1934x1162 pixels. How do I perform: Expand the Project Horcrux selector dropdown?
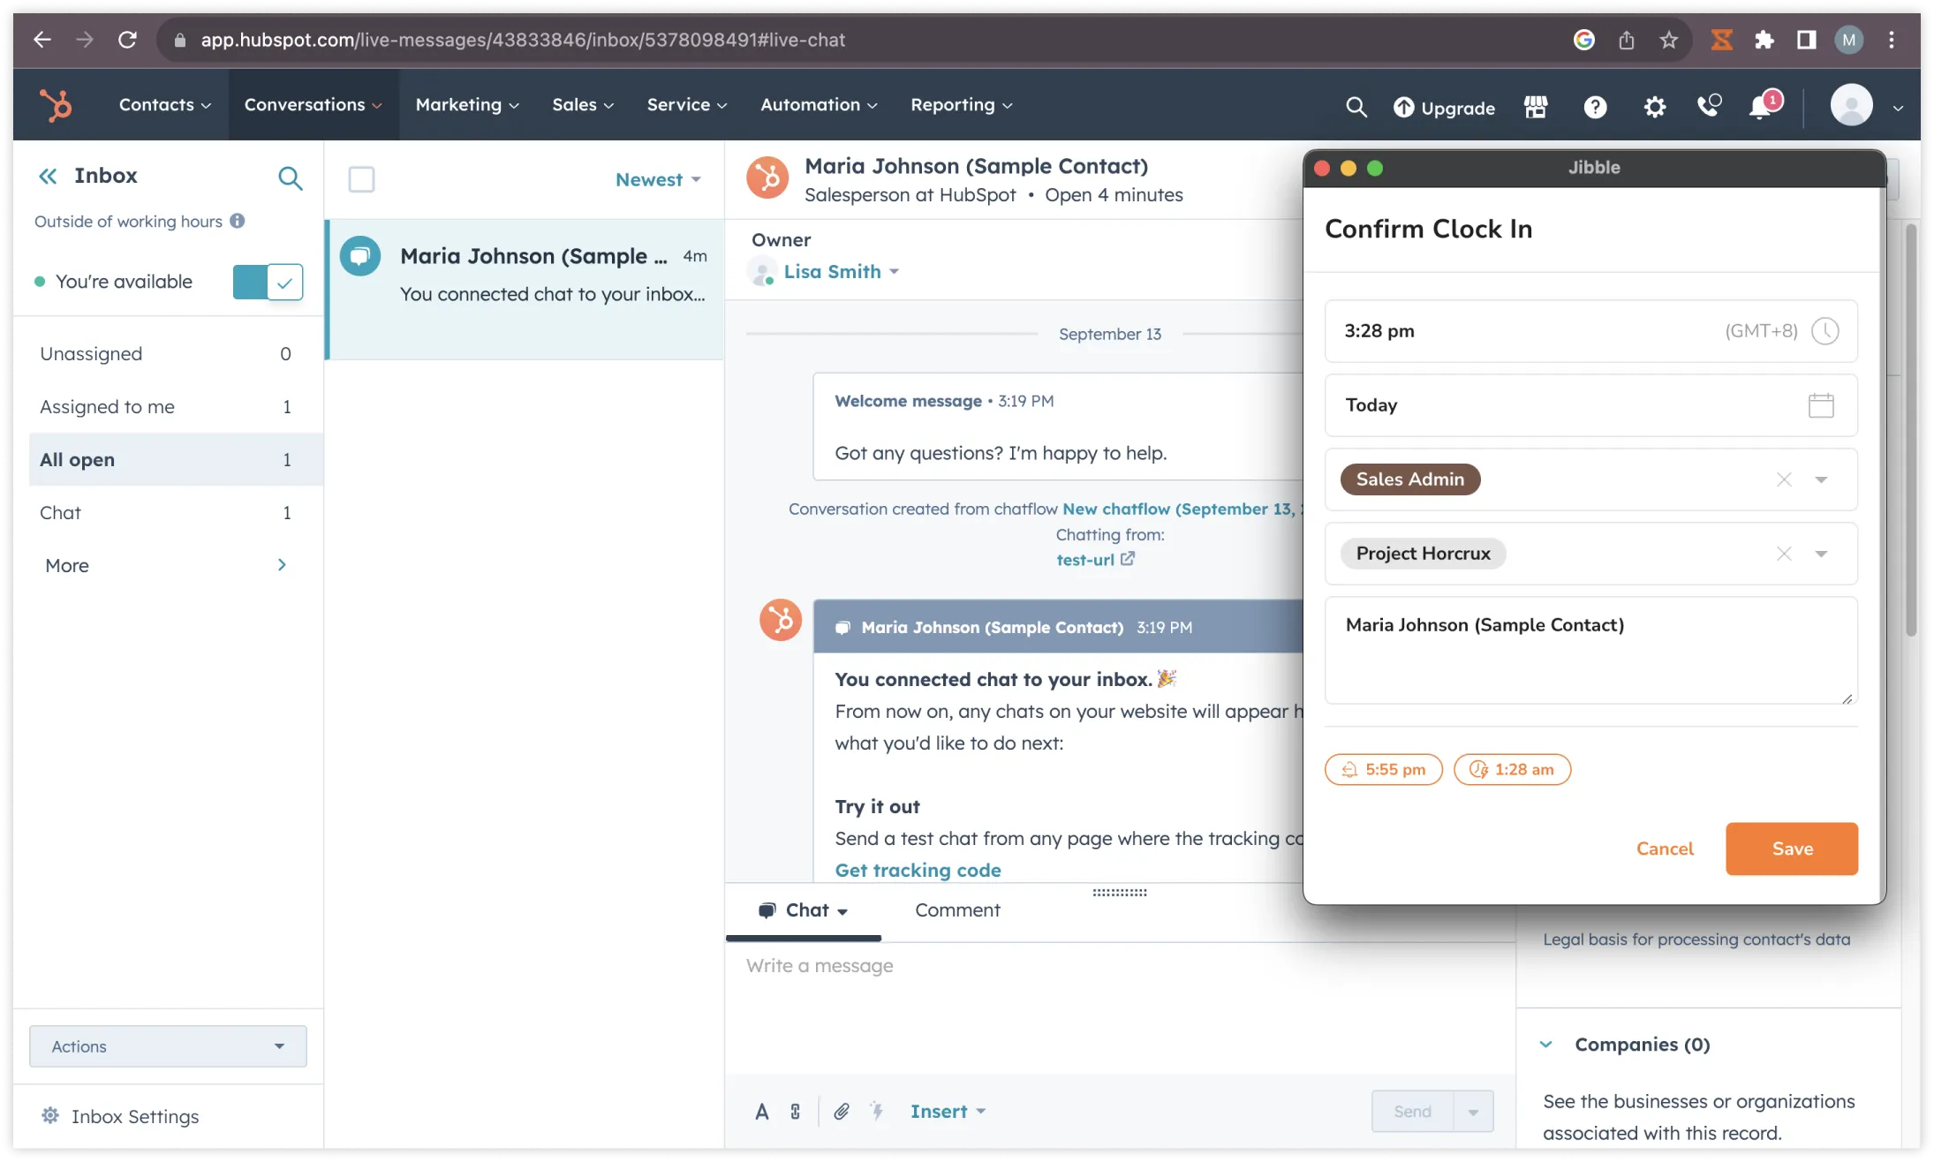coord(1822,554)
